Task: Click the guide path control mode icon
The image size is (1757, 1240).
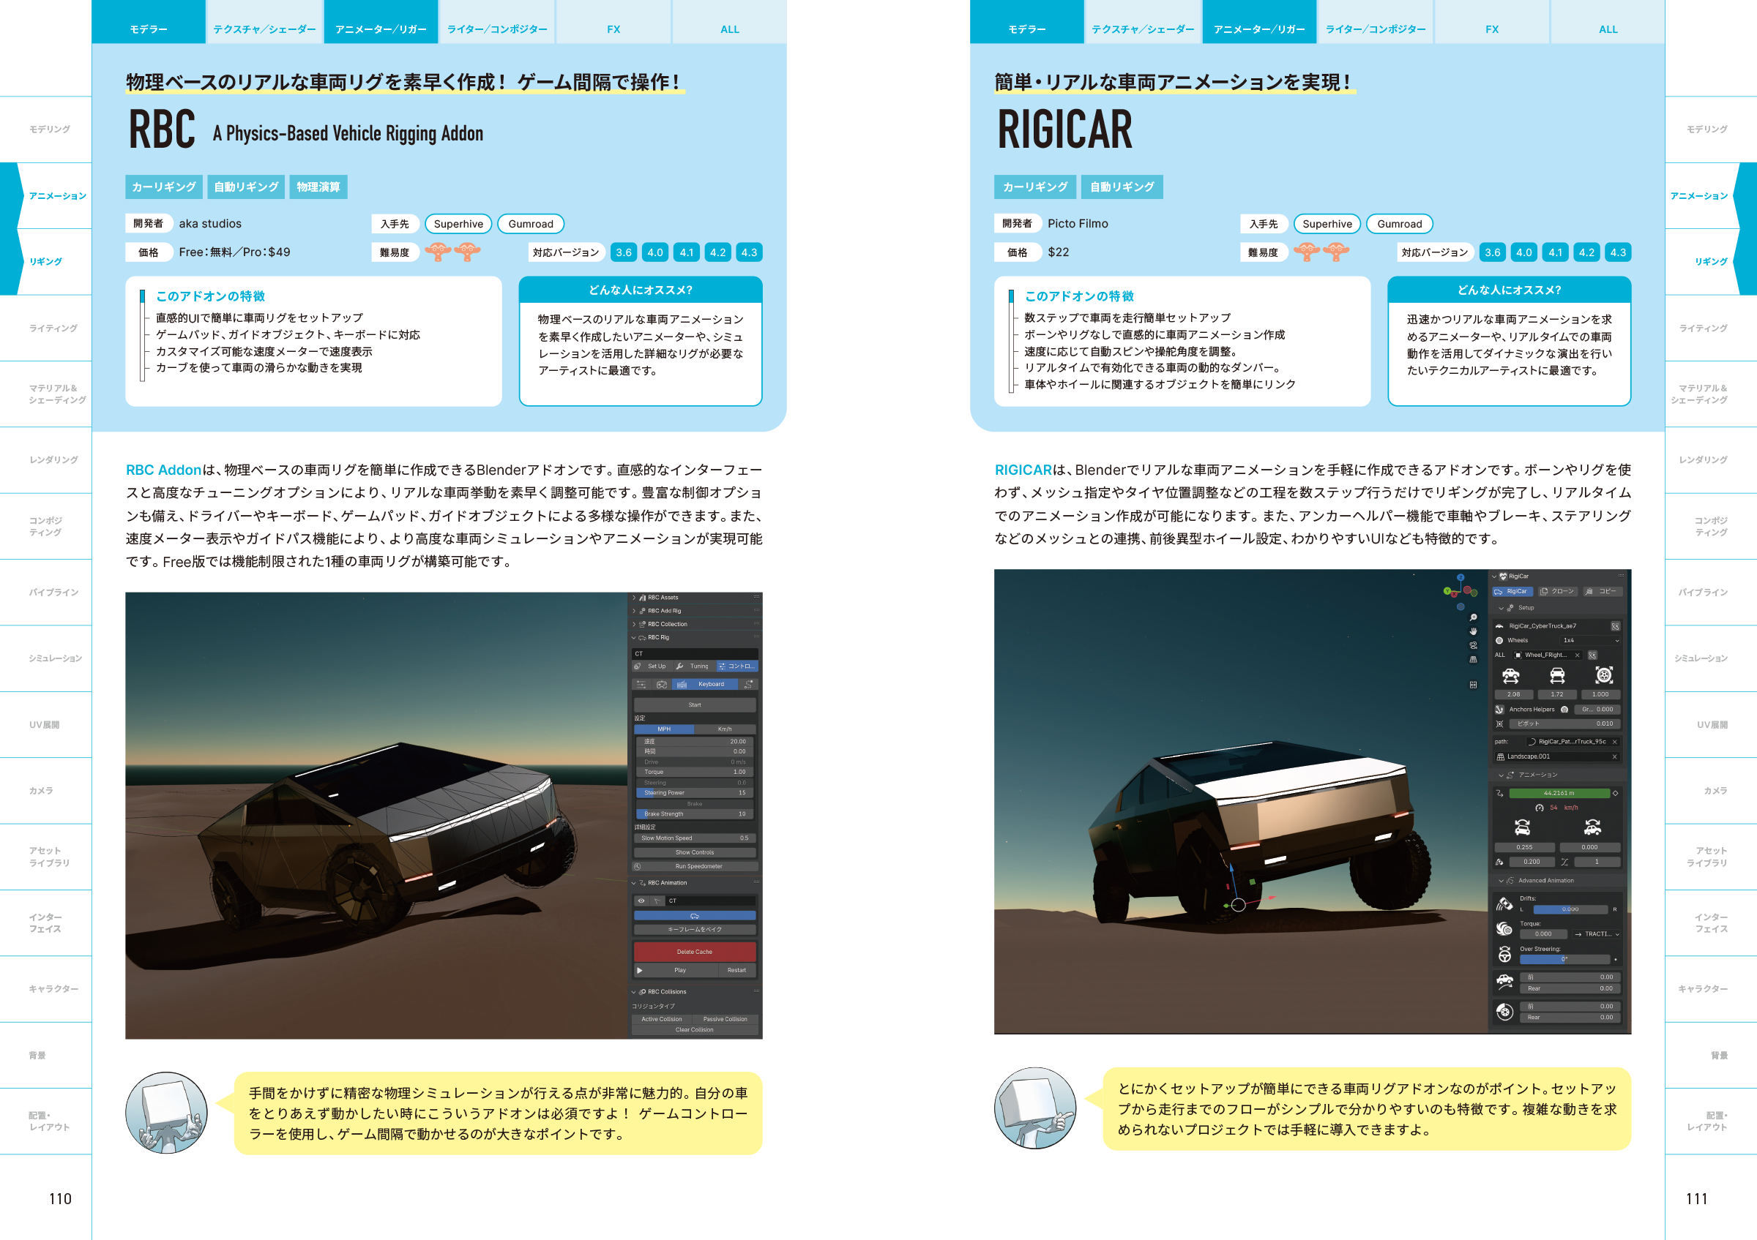Action: [748, 685]
